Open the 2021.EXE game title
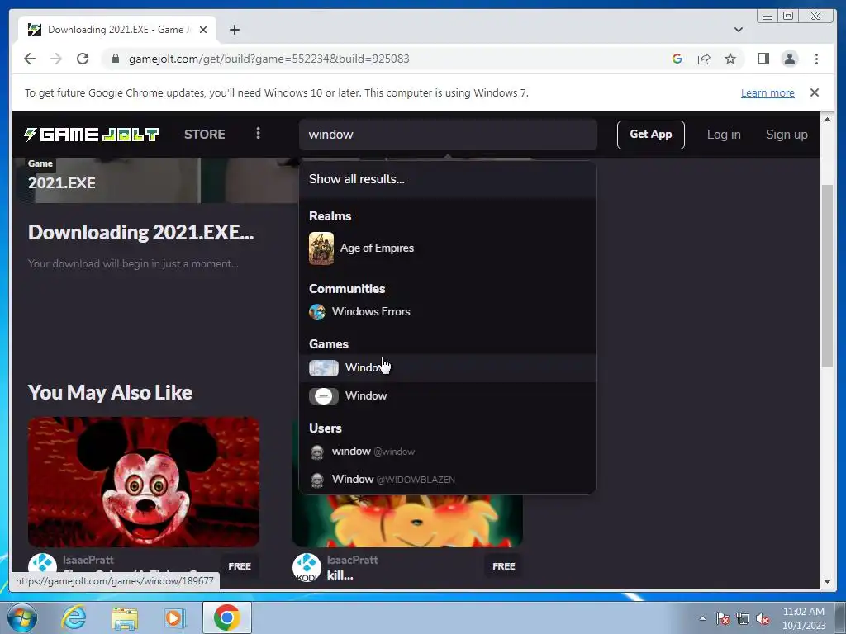Screen dimensions: 846x634 pyautogui.click(x=61, y=182)
